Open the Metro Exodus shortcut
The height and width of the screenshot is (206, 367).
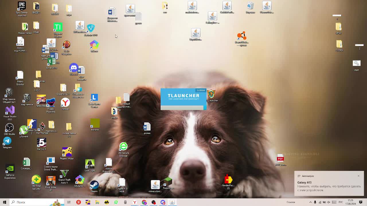click(20, 78)
